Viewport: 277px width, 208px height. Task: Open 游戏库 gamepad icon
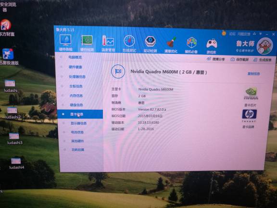pos(212,44)
